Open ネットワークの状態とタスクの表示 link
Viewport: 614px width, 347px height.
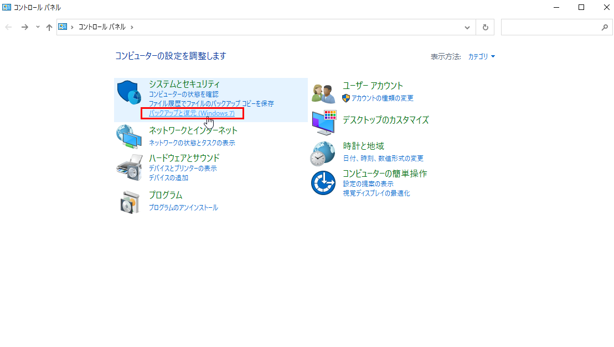pos(192,143)
